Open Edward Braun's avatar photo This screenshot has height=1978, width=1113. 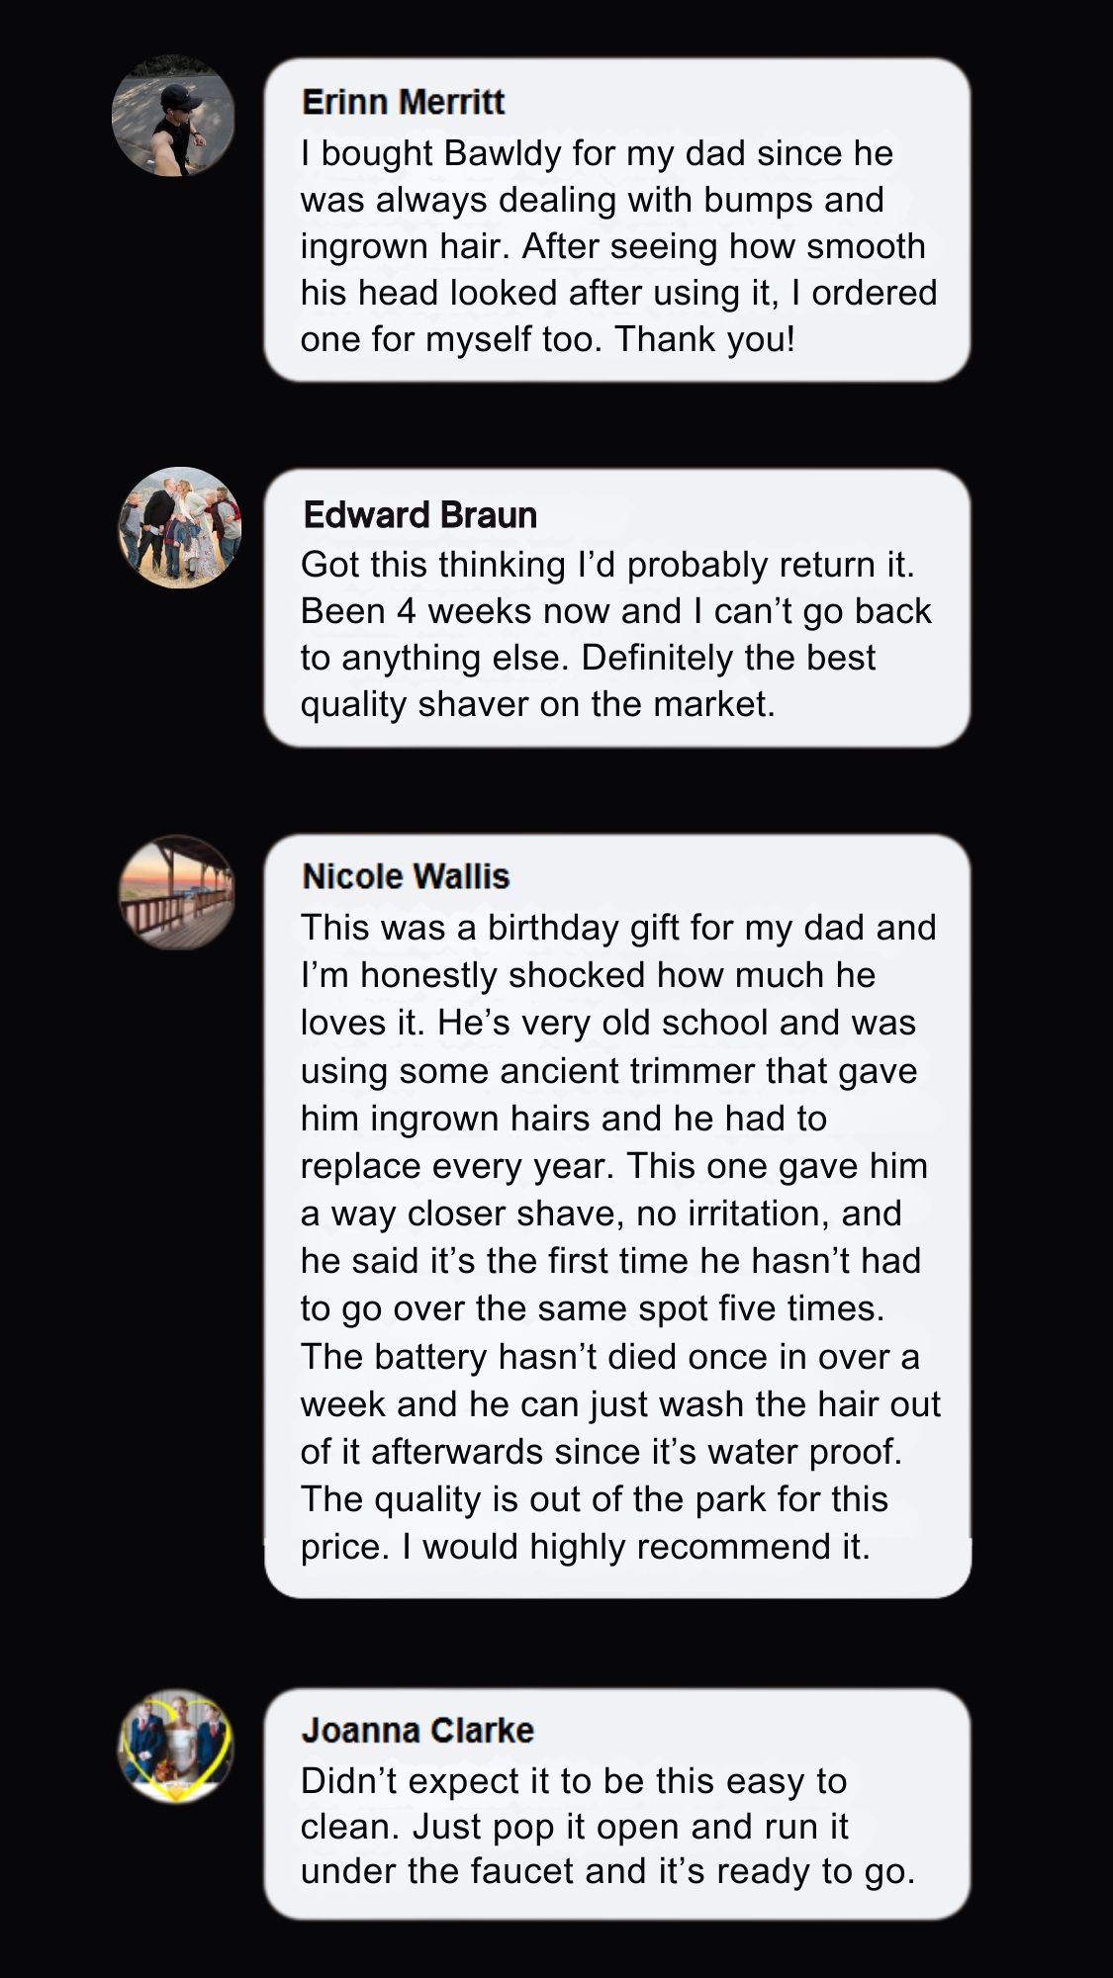(x=179, y=528)
